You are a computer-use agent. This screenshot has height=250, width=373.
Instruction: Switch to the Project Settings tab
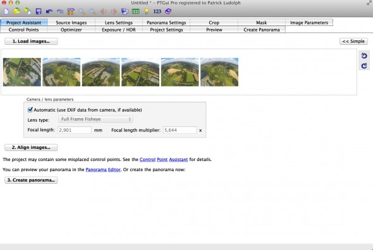(166, 30)
